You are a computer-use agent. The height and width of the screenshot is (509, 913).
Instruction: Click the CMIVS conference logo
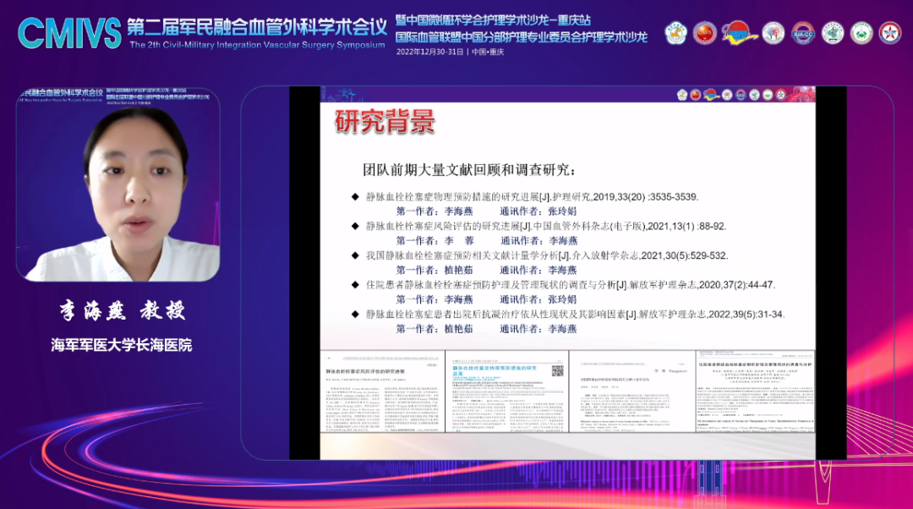69,33
